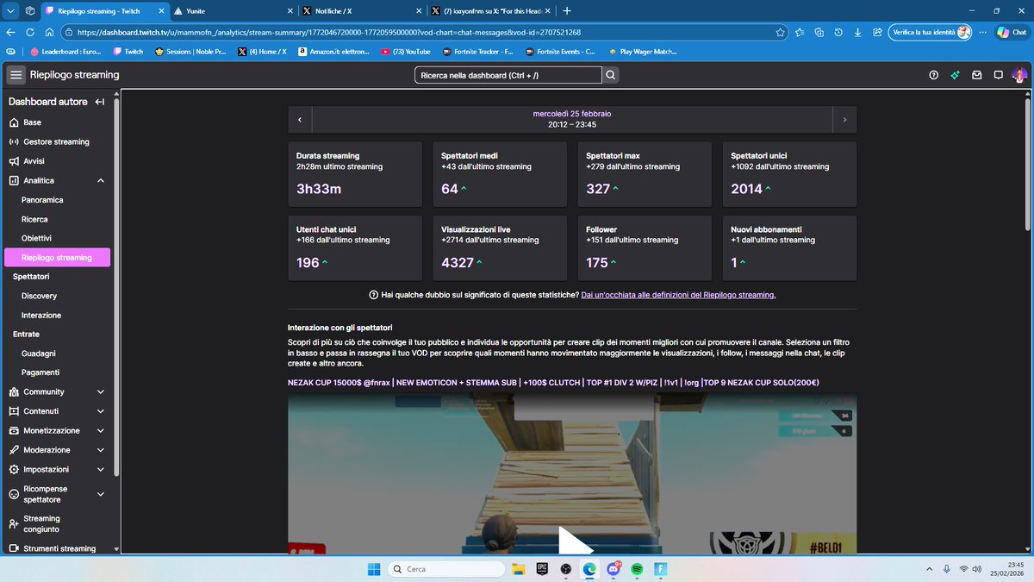Bookmark page with the star icon

pyautogui.click(x=780, y=32)
